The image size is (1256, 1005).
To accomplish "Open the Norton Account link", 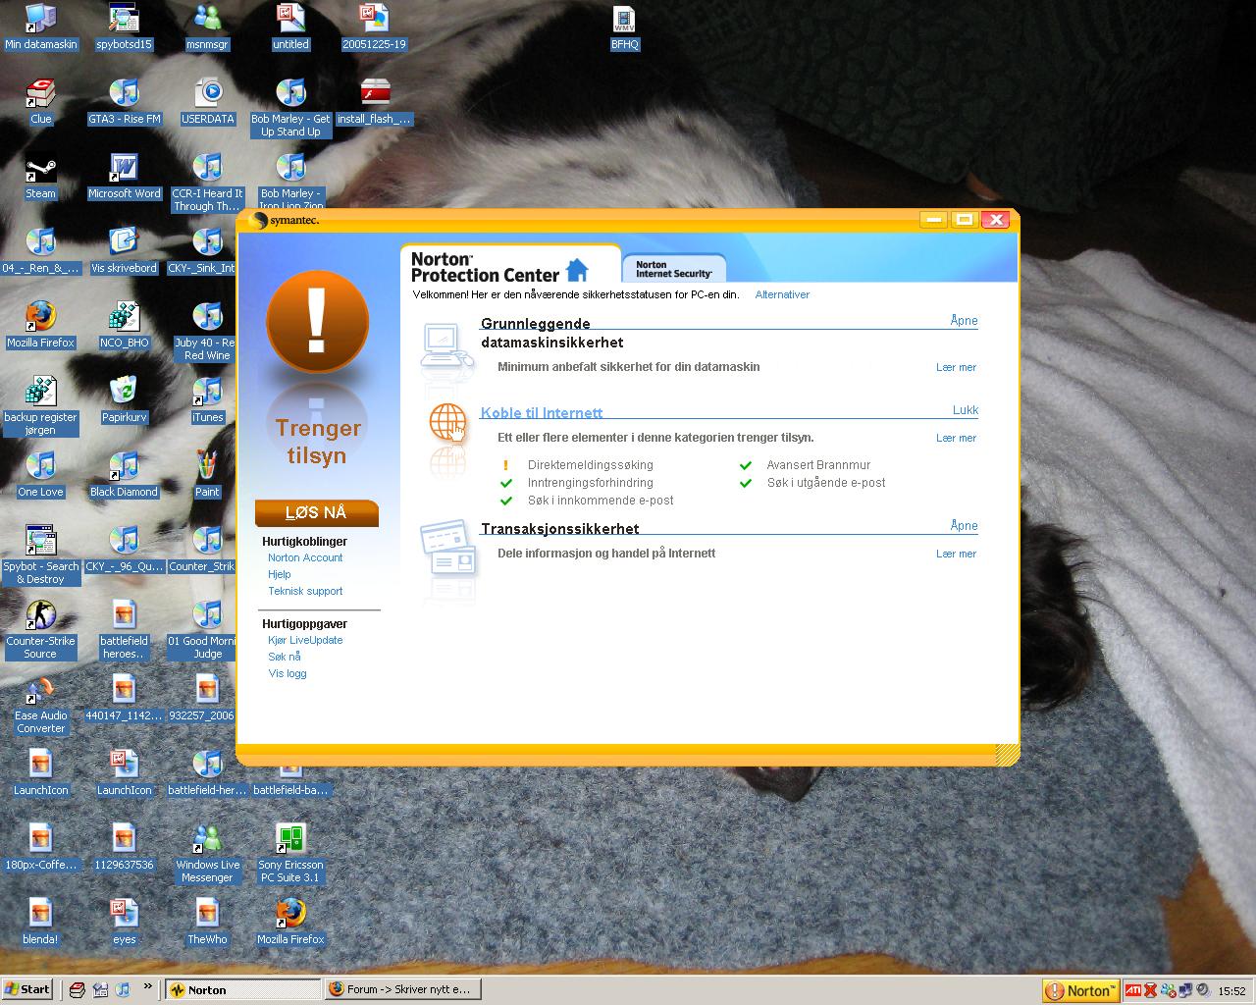I will click(305, 557).
